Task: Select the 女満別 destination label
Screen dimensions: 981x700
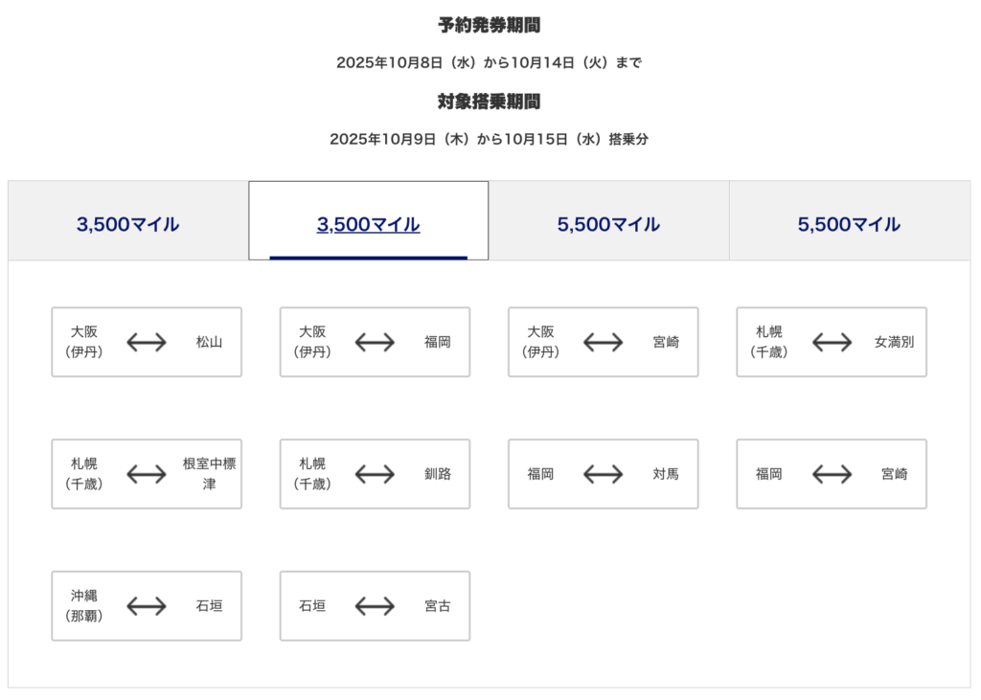Action: click(894, 342)
